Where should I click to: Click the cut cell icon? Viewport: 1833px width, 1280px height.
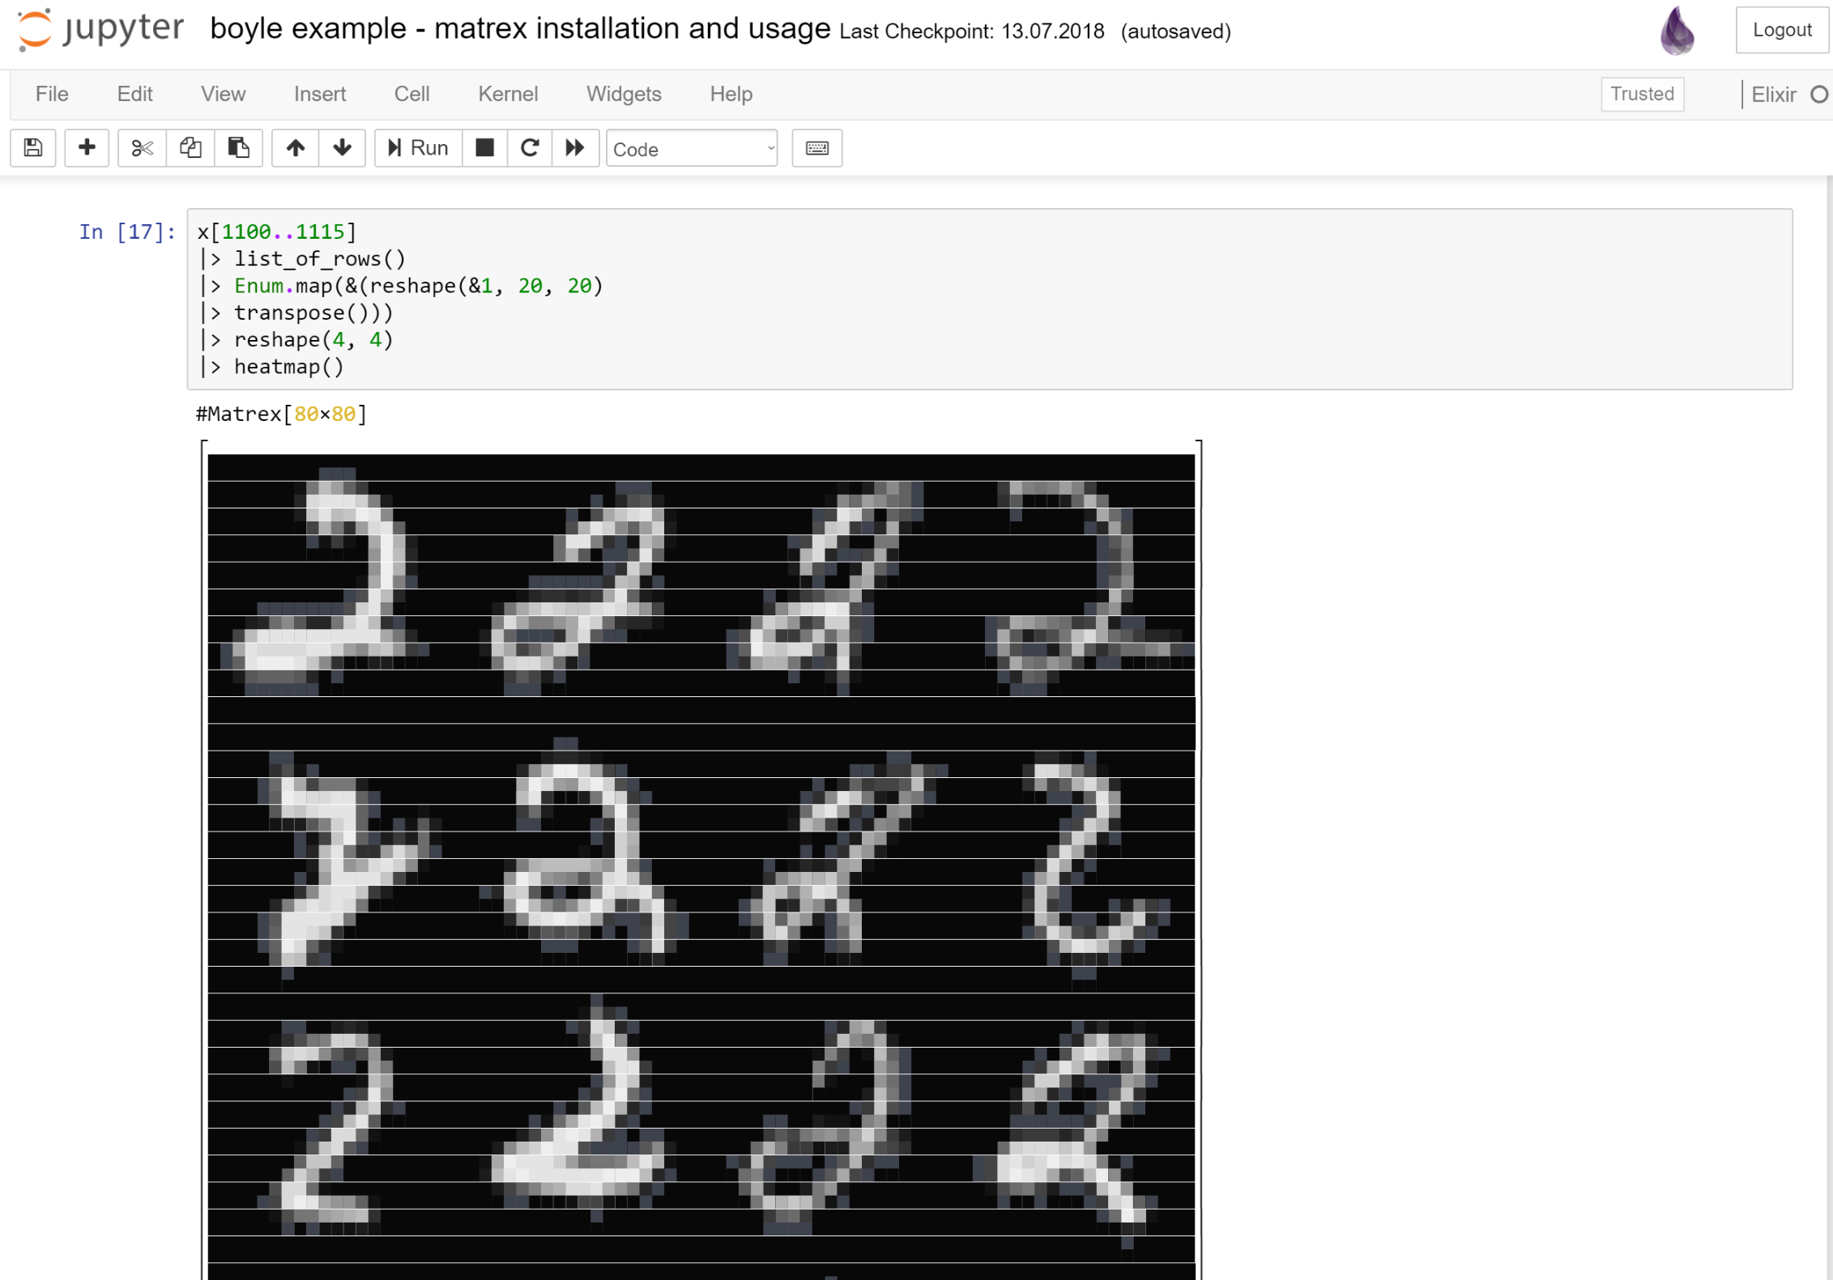click(138, 147)
